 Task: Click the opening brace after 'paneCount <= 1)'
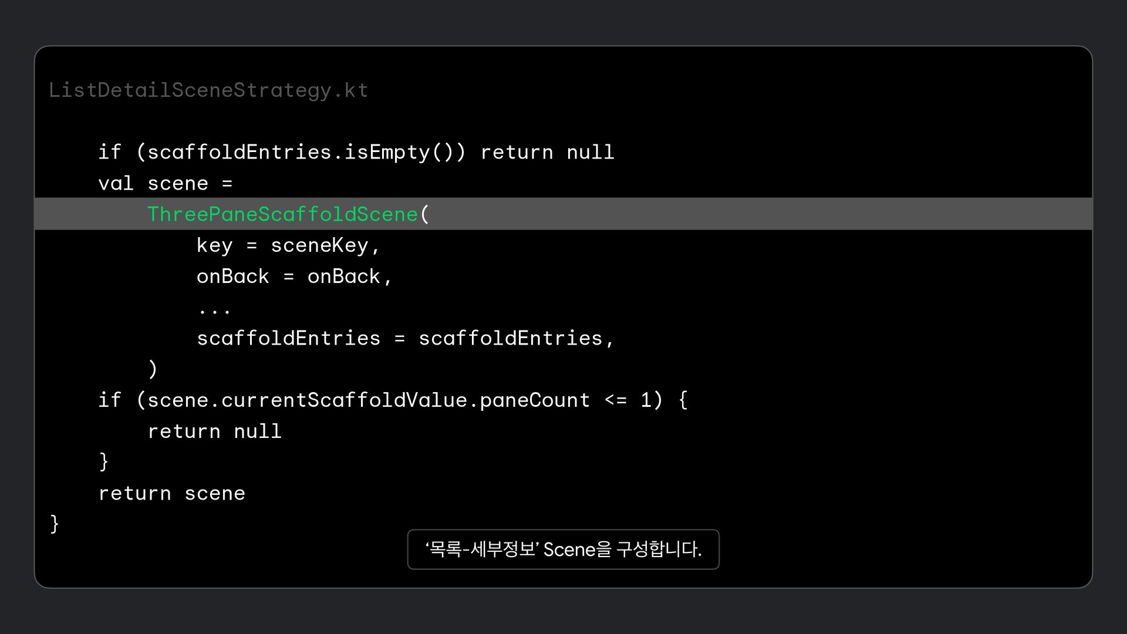(x=683, y=400)
